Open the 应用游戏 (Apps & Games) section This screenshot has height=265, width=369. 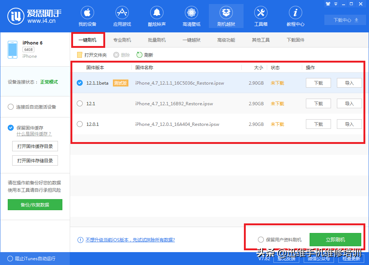point(122,16)
